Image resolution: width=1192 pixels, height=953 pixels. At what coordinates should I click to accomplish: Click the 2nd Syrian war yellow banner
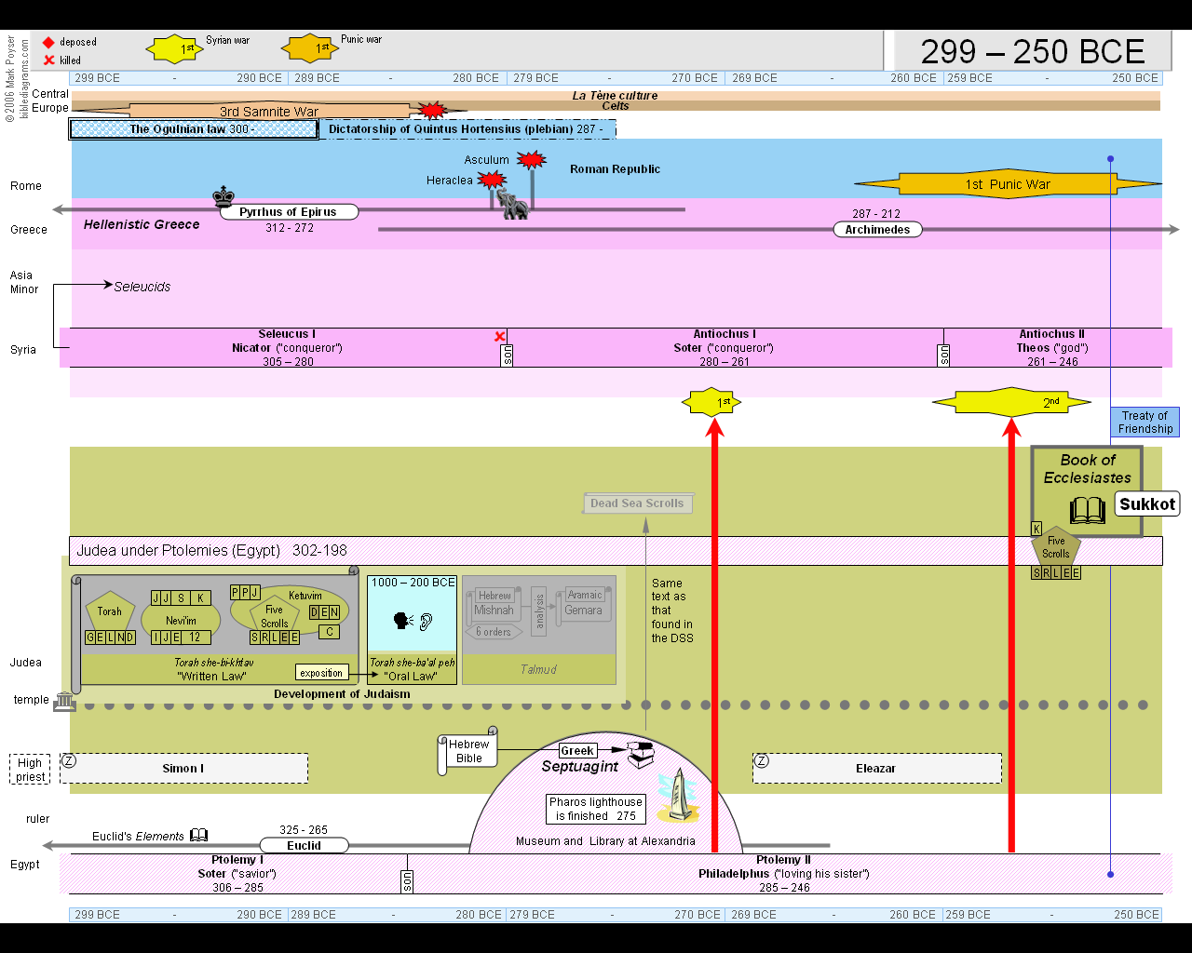[x=1011, y=403]
